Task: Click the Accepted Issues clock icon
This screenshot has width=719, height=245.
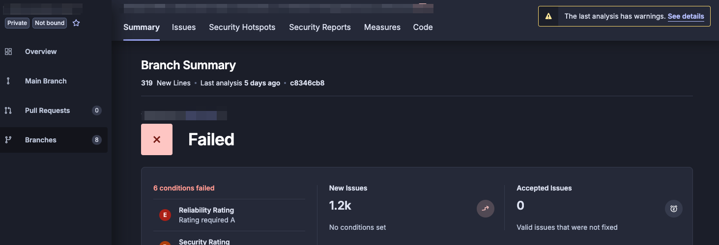Action: tap(674, 209)
